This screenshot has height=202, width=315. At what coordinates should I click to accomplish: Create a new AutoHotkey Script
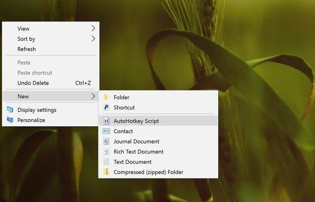(x=158, y=121)
